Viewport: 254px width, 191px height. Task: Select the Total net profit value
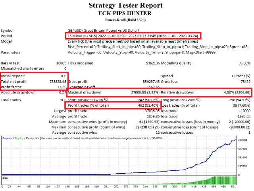click(56, 81)
